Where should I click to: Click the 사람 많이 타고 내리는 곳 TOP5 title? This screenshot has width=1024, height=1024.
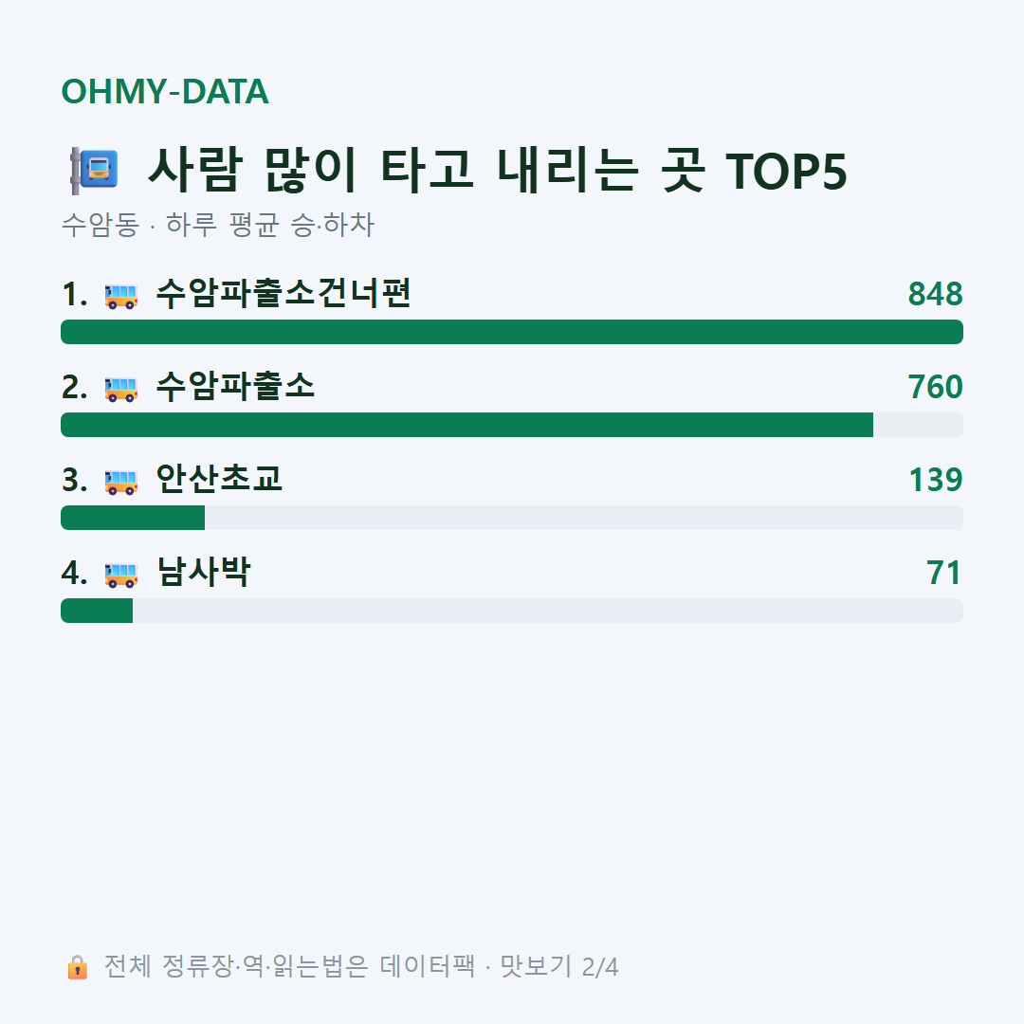pos(498,171)
